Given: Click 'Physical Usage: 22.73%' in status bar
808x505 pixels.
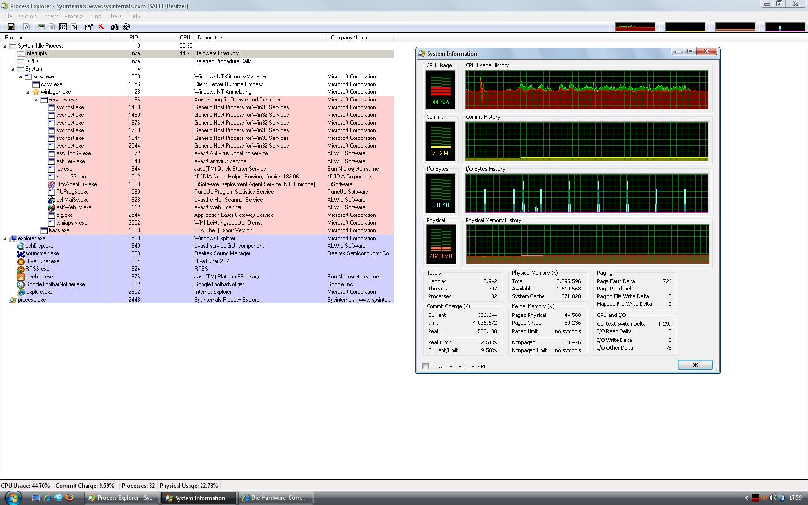Looking at the screenshot, I should 189,486.
